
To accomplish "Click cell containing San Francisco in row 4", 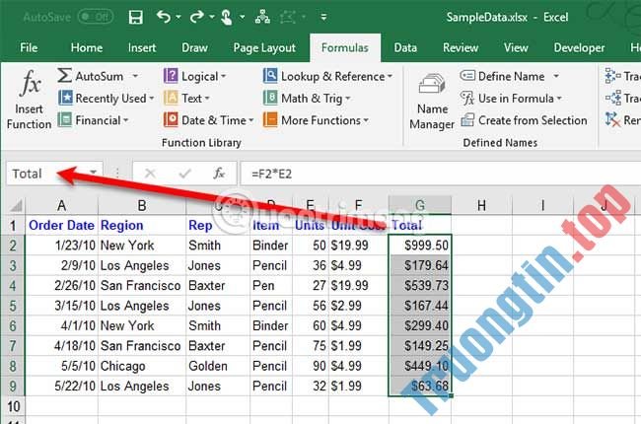I will tap(142, 285).
